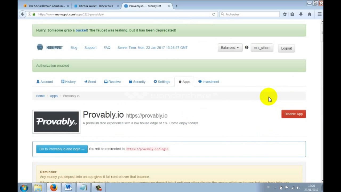Click the MoneyPot logo
341x192 pixels.
pyautogui.click(x=50, y=47)
